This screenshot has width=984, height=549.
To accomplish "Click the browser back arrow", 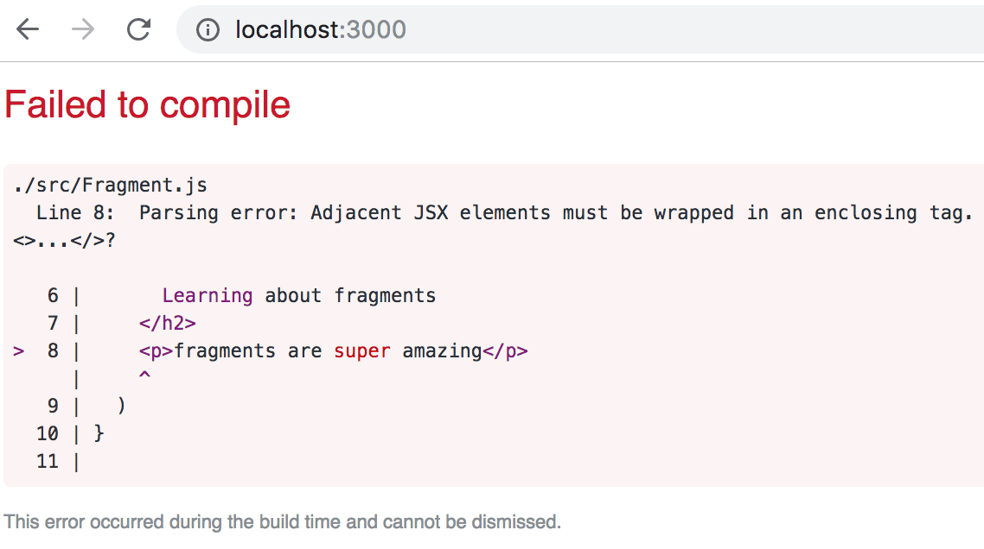I will 29,29.
